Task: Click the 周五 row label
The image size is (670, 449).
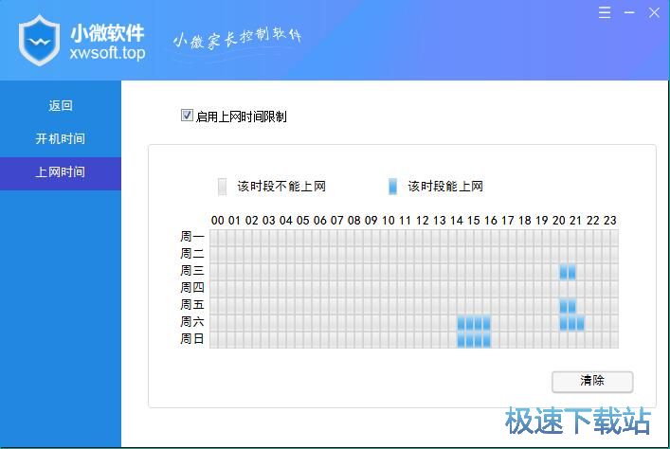Action: click(x=191, y=305)
